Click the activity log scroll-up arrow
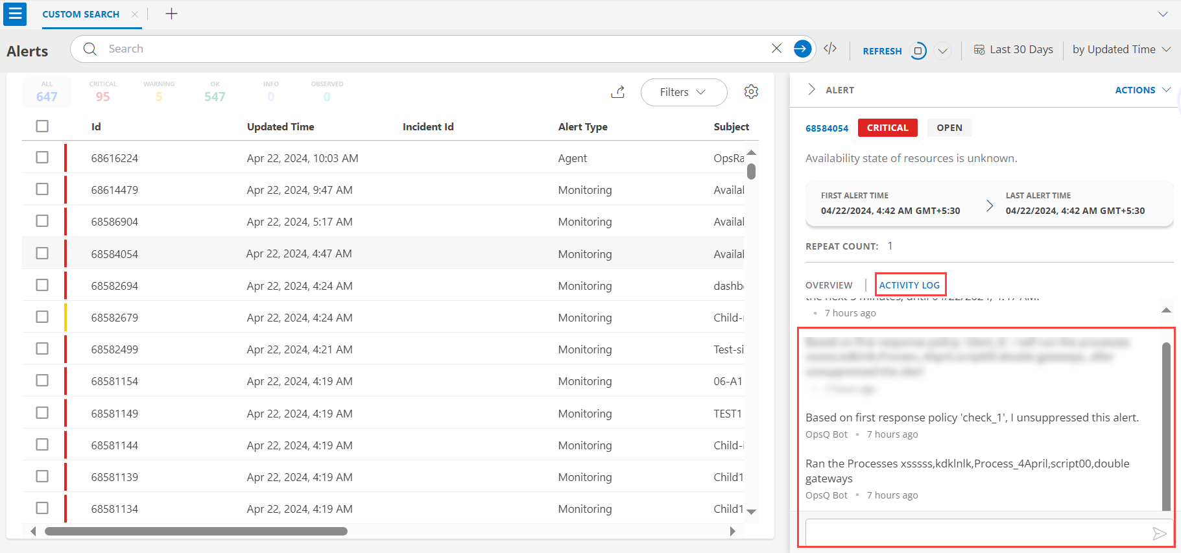This screenshot has height=553, width=1181. 1166,311
